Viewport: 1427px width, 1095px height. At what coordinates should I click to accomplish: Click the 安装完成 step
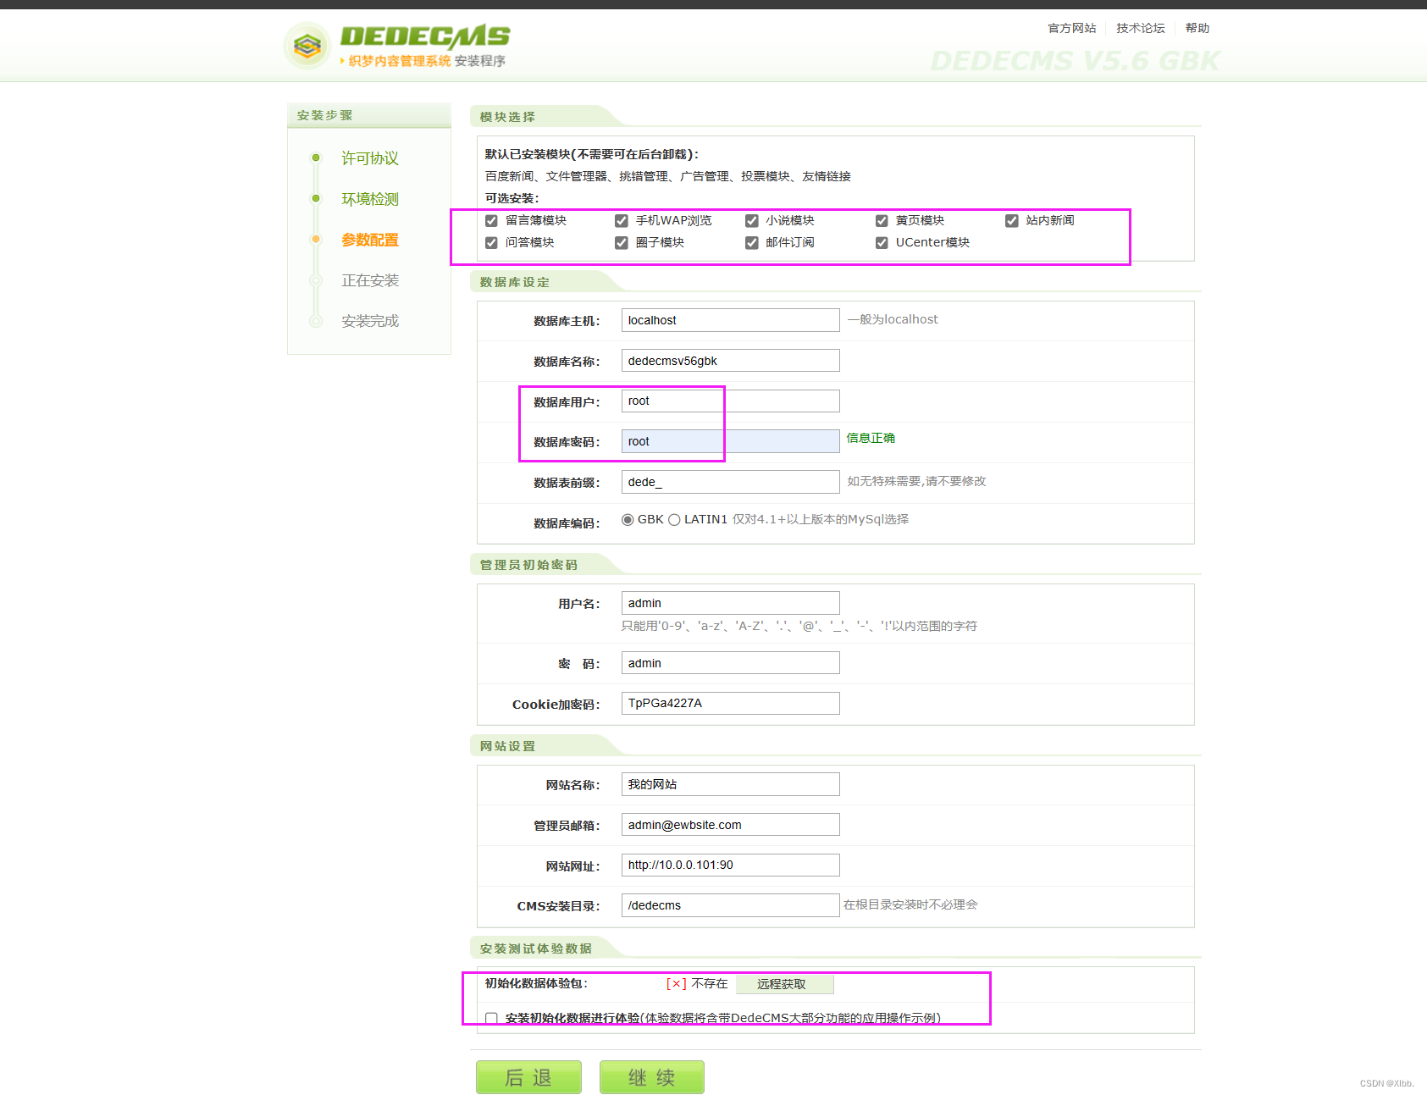click(x=370, y=321)
